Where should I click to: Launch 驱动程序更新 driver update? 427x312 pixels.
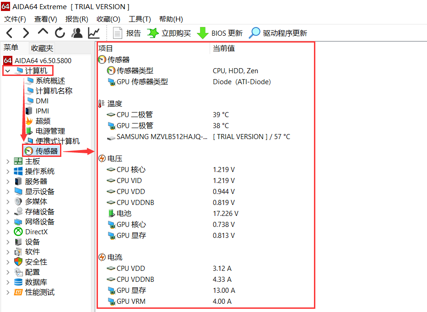[x=278, y=32]
